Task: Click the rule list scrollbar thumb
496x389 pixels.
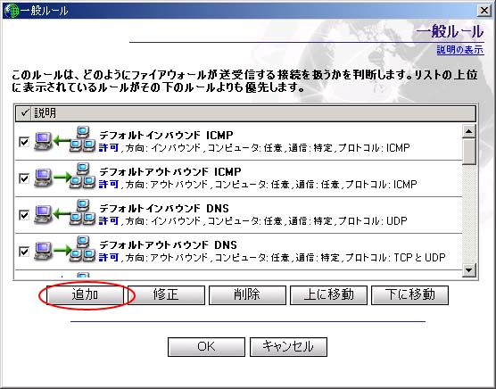Action: (x=469, y=152)
